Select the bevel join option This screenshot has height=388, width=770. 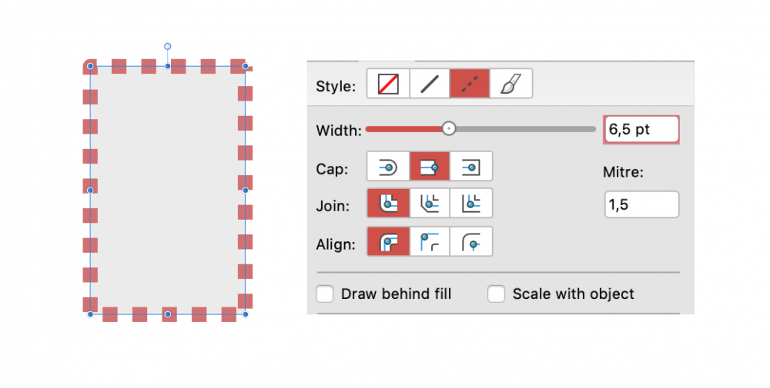coord(430,204)
